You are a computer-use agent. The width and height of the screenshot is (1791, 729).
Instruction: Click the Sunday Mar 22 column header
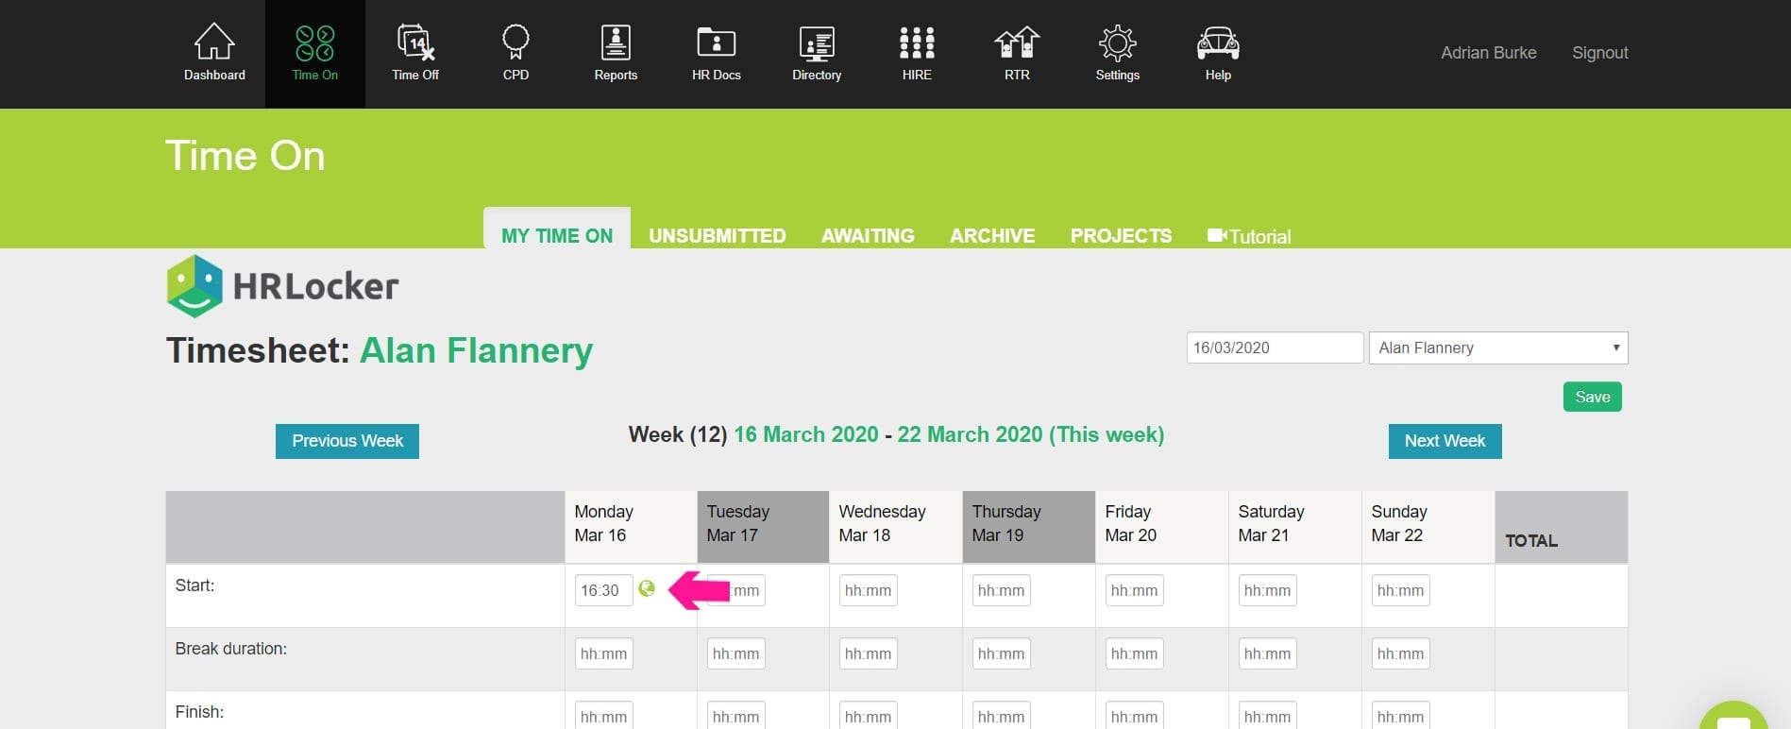1428,527
